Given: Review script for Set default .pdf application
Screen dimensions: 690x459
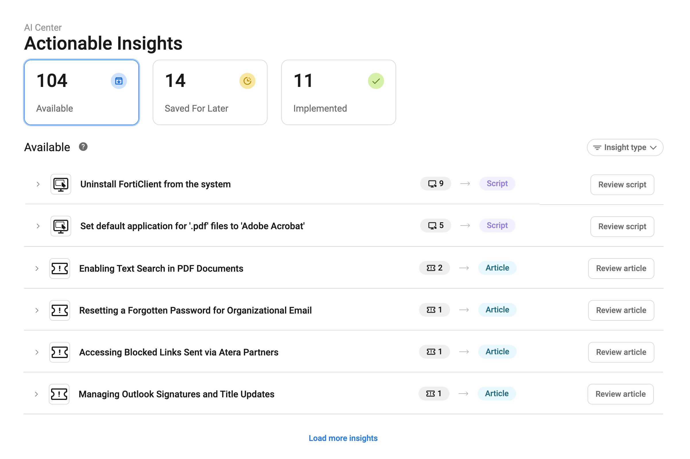Looking at the screenshot, I should pos(622,227).
